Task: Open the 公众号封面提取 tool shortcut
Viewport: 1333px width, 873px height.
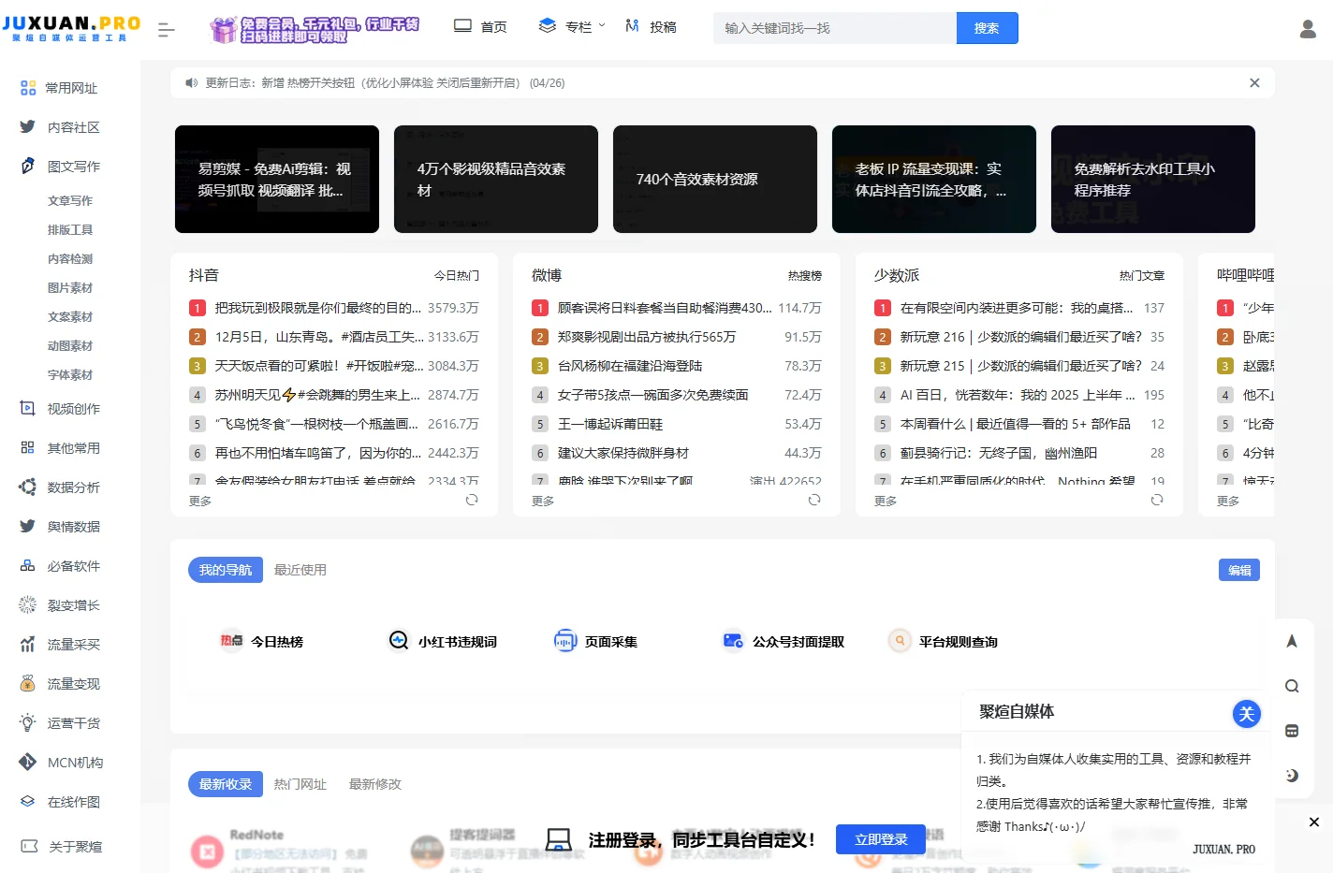Action: pos(784,642)
